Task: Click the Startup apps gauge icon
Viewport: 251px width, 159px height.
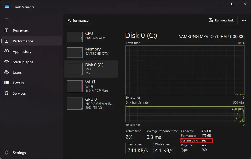Action: point(7,62)
